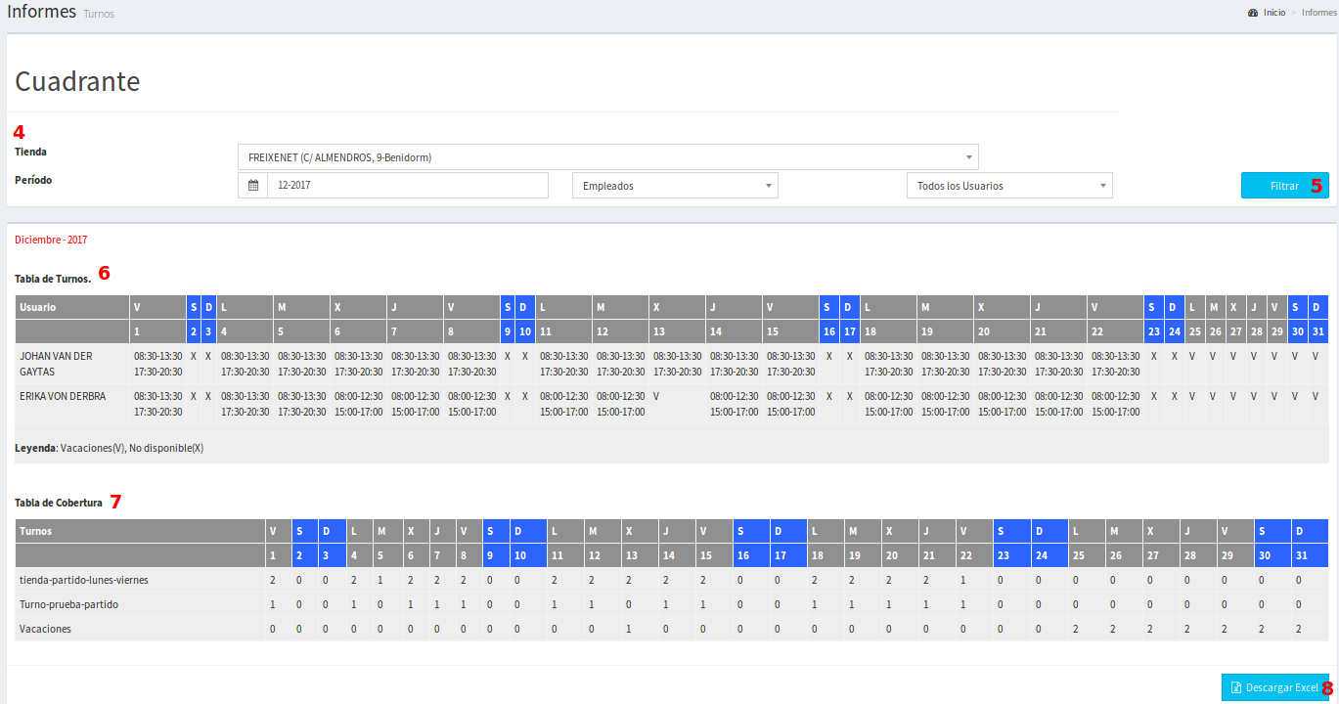Click the Descargar Excel button

[x=1274, y=687]
